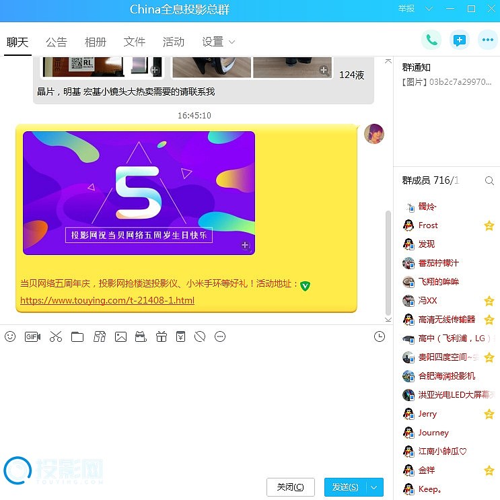Click the gift box icon
The image size is (500, 500).
[162, 336]
